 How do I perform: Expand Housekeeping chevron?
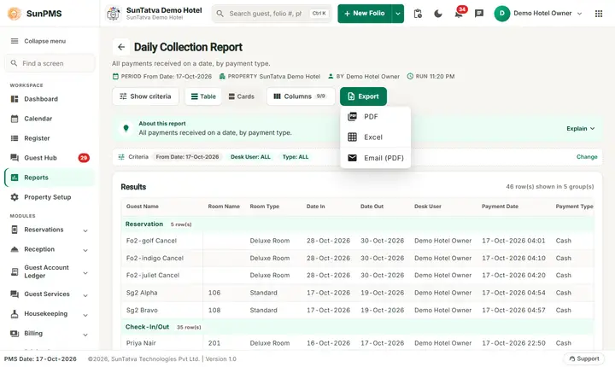pos(85,314)
